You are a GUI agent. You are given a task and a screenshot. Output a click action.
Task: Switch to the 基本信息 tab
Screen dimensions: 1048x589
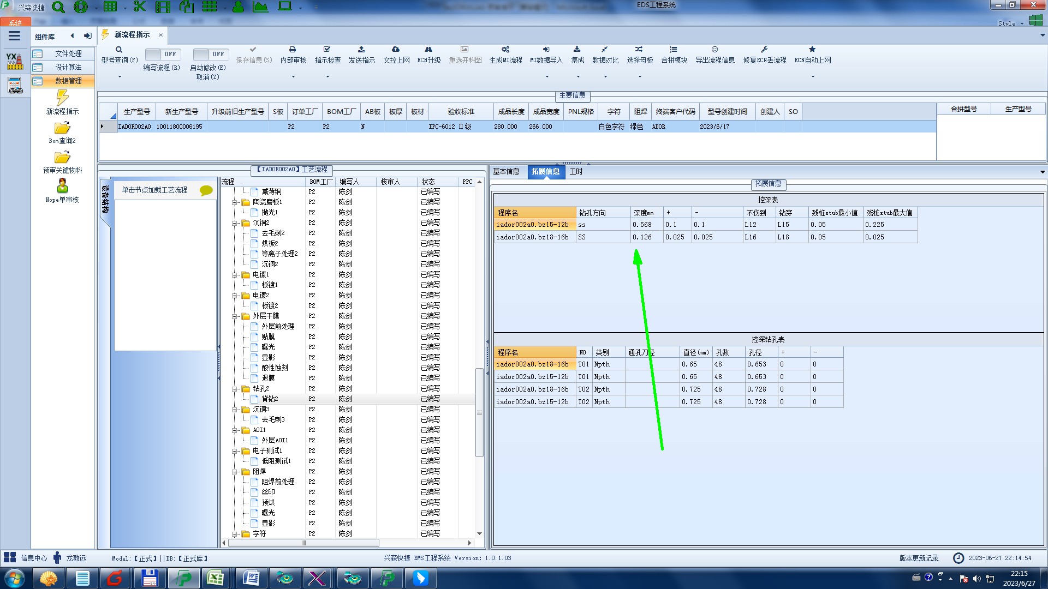pyautogui.click(x=506, y=172)
